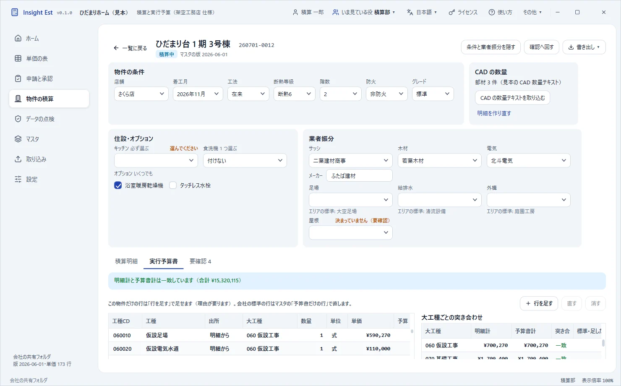Open the 書き出し export menu
The width and height of the screenshot is (621, 386).
coord(584,47)
